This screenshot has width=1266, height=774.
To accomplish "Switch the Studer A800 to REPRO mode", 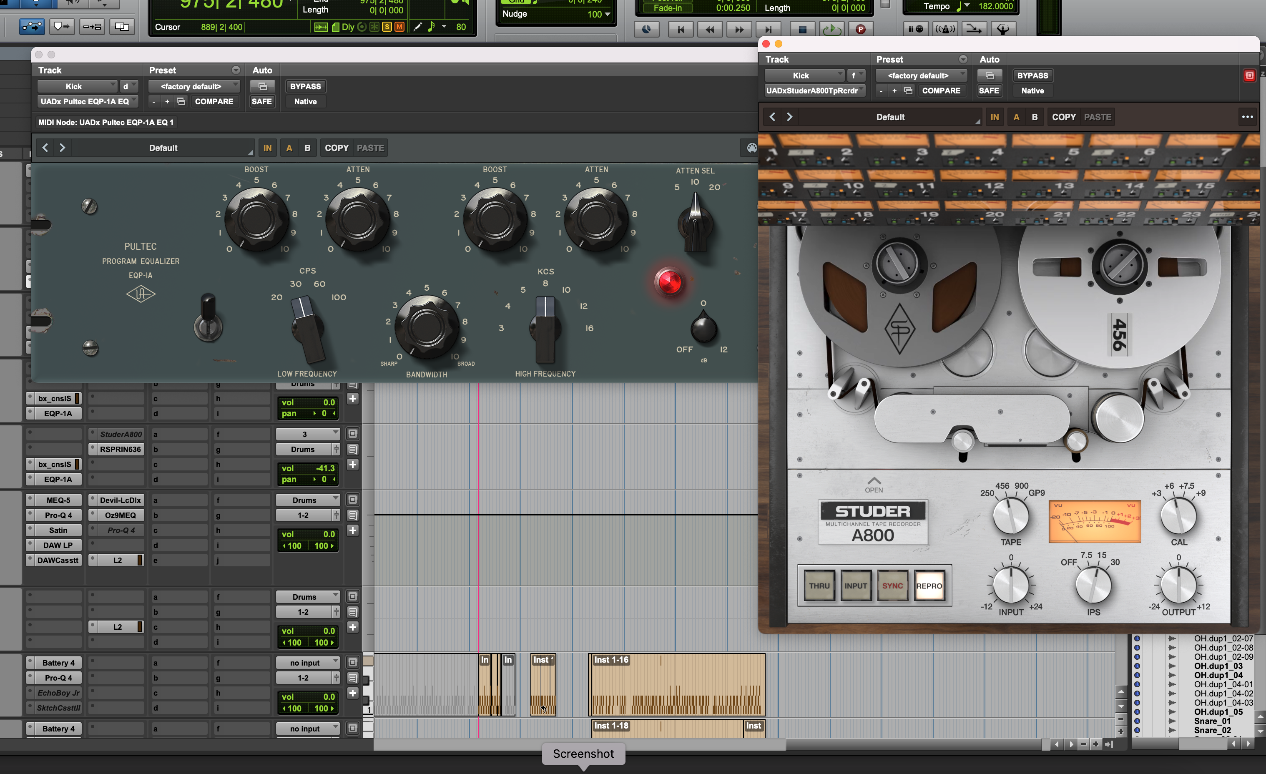I will (x=929, y=586).
